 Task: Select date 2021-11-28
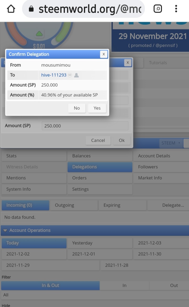pos(145,265)
